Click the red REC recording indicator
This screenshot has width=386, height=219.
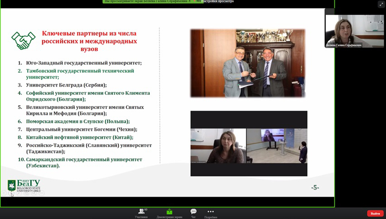tap(198, 2)
